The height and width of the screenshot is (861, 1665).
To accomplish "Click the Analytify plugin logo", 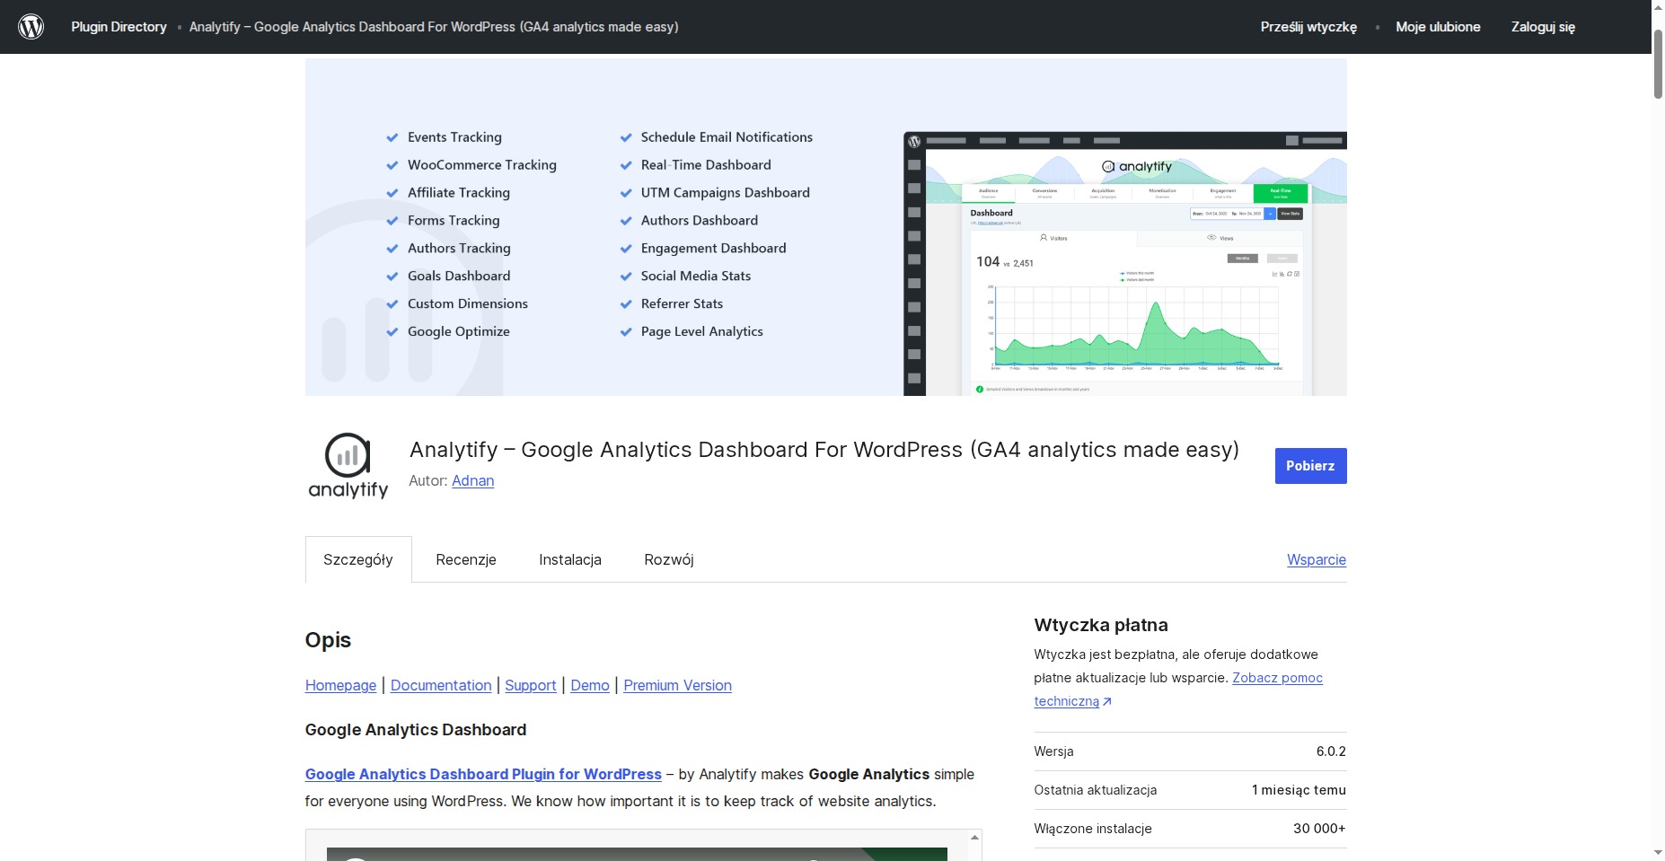I will [x=348, y=466].
